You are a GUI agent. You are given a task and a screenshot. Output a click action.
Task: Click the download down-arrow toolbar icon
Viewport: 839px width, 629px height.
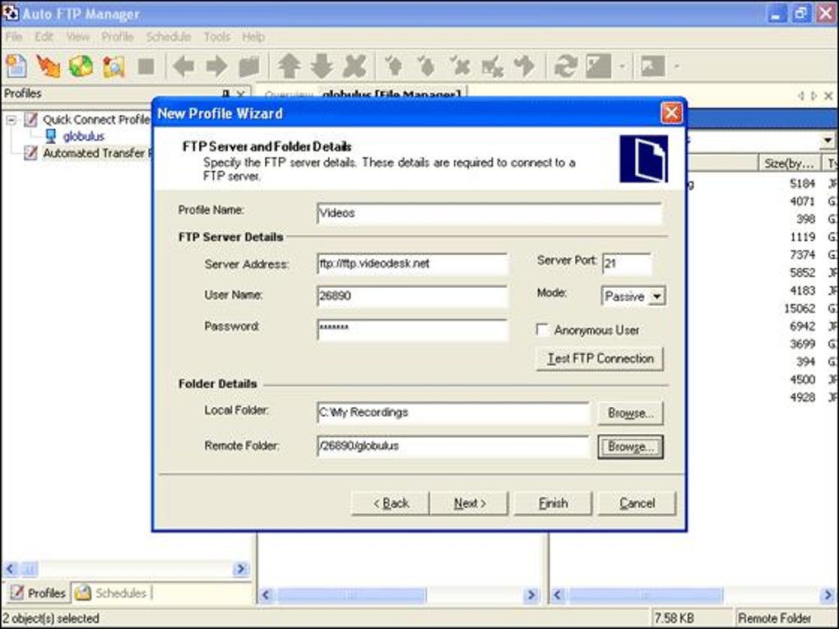(322, 67)
